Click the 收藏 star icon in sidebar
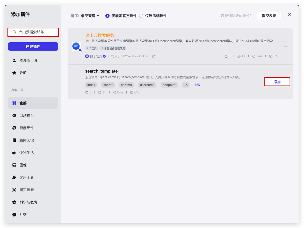 tap(14, 73)
